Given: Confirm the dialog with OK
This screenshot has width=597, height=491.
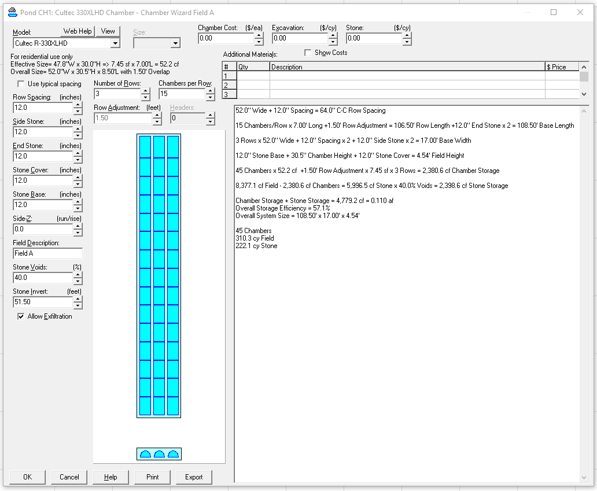Looking at the screenshot, I should pyautogui.click(x=27, y=477).
